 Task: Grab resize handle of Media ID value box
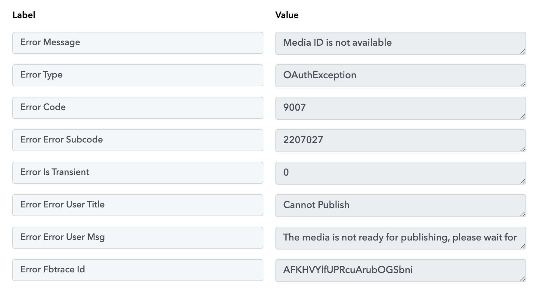click(x=523, y=52)
